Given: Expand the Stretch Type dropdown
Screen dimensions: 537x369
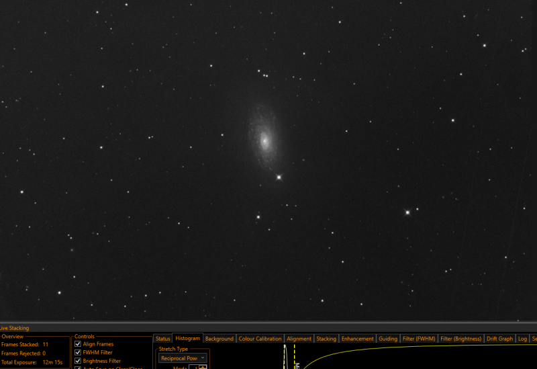Looking at the screenshot, I should [183, 358].
